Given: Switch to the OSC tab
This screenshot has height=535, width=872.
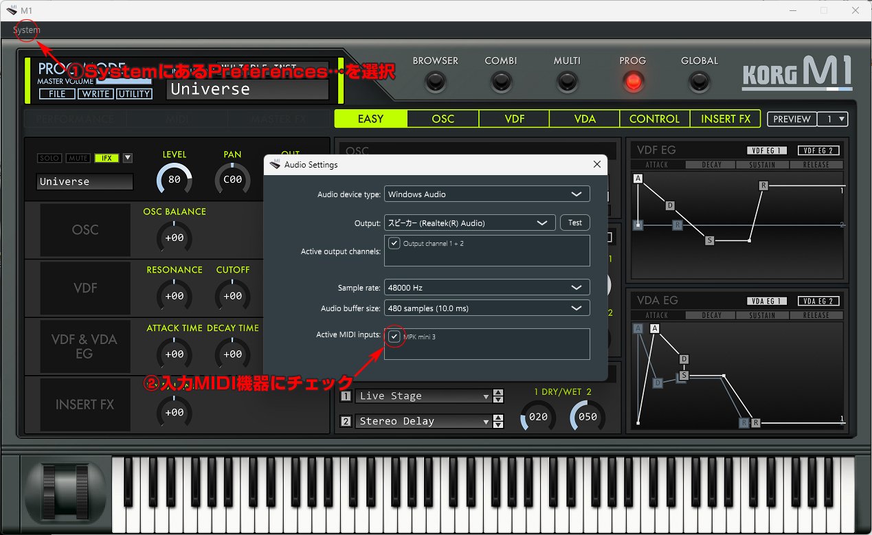Looking at the screenshot, I should pos(443,119).
